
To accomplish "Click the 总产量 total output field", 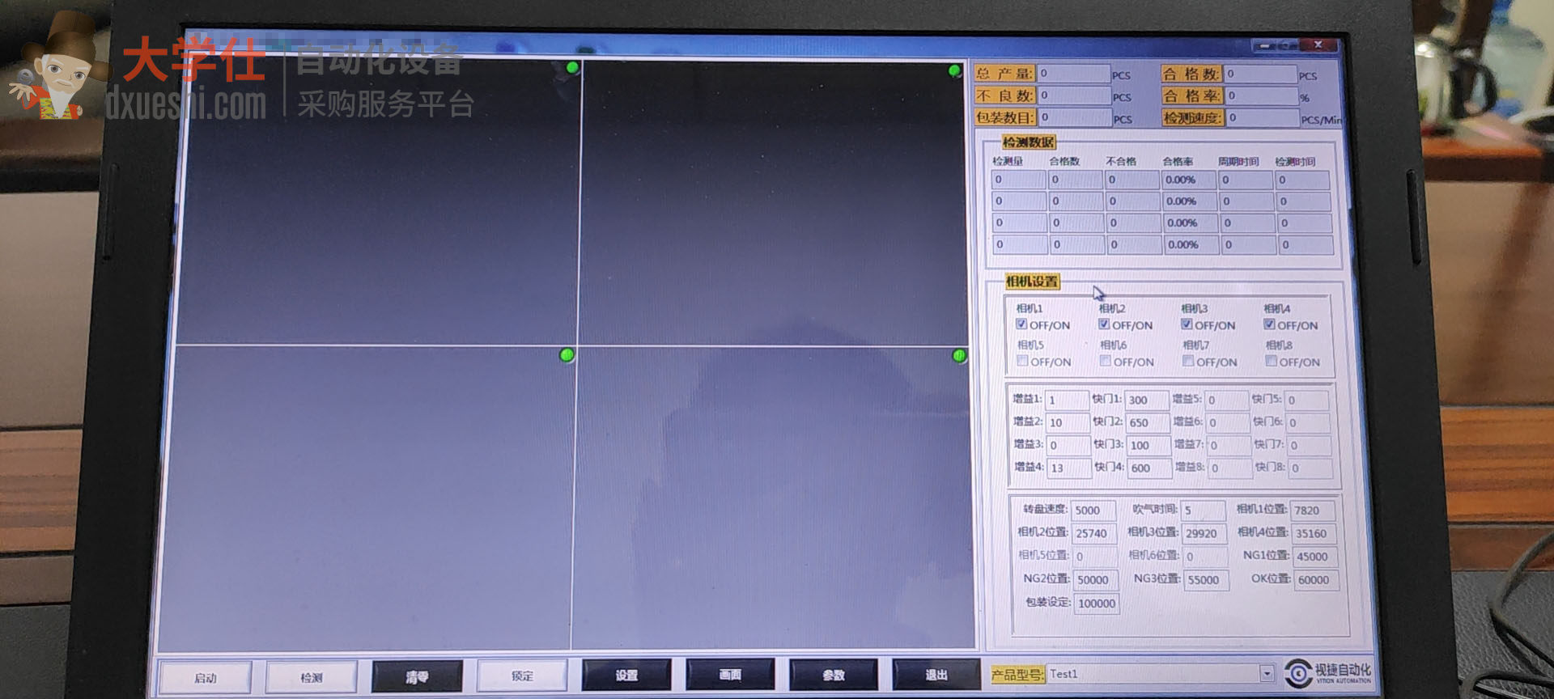I will click(x=1073, y=74).
